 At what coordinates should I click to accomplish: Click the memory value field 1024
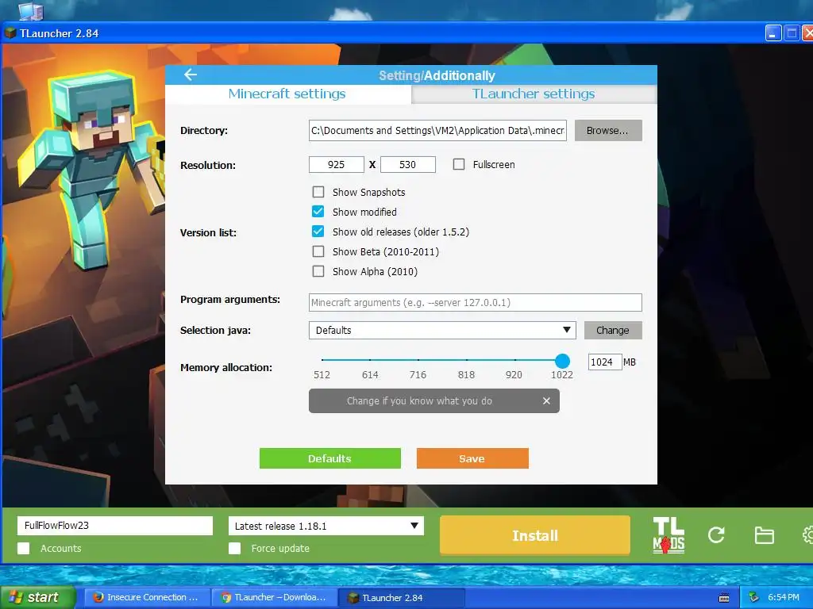tap(604, 362)
